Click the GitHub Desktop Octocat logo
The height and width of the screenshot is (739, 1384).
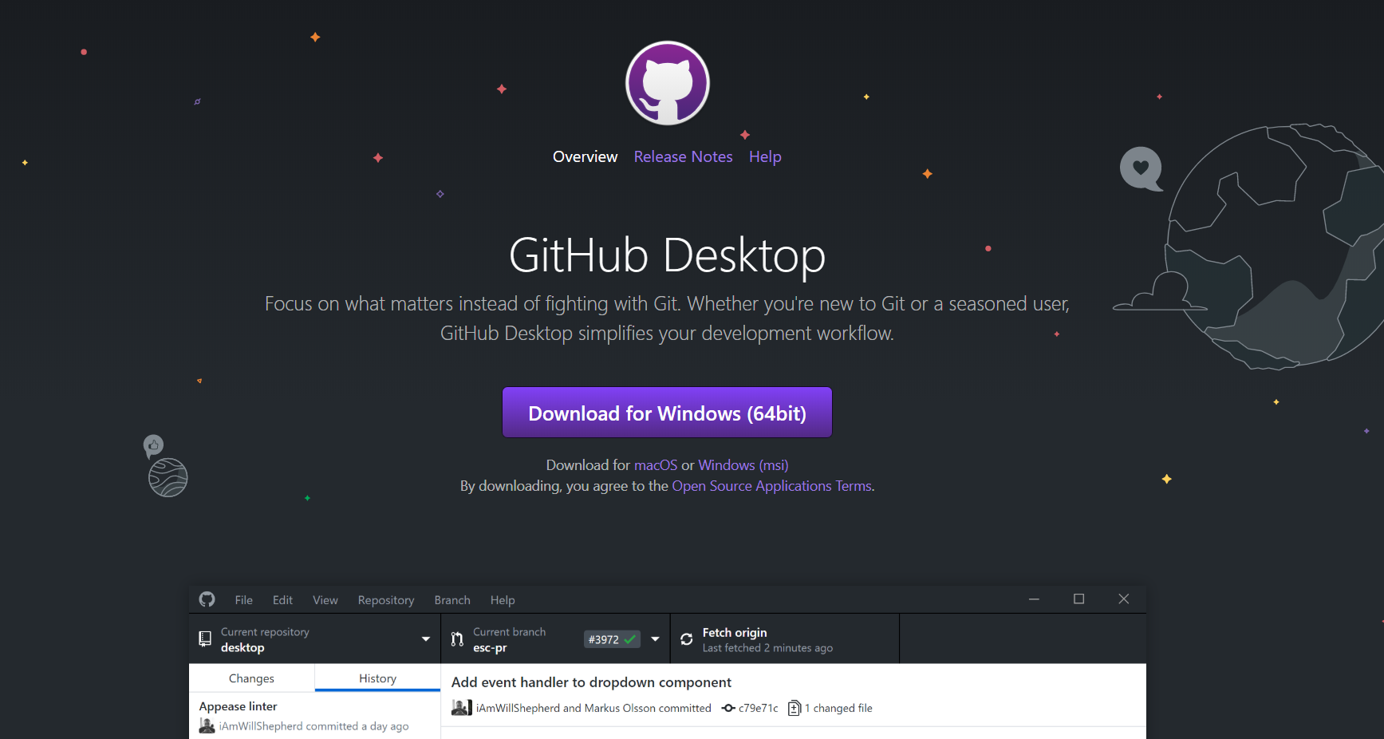pyautogui.click(x=668, y=83)
